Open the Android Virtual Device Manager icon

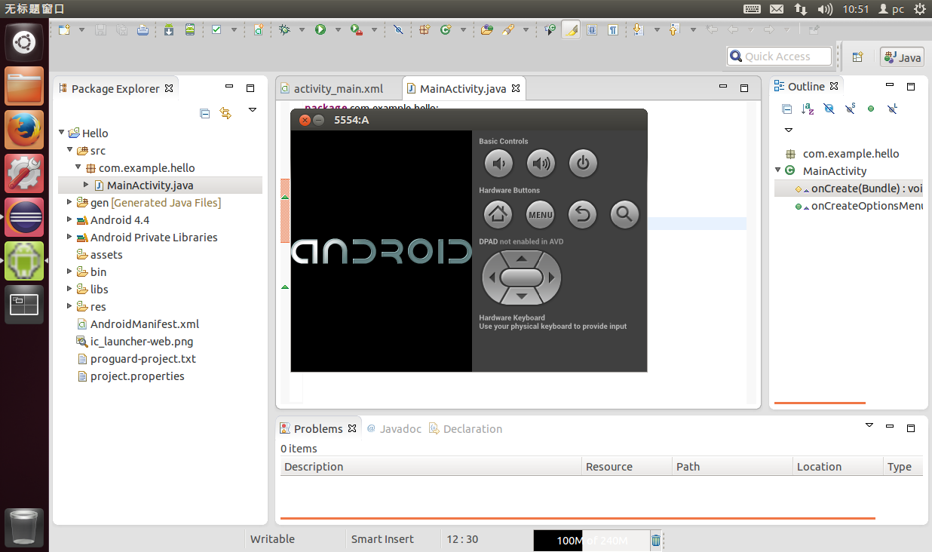click(x=190, y=30)
